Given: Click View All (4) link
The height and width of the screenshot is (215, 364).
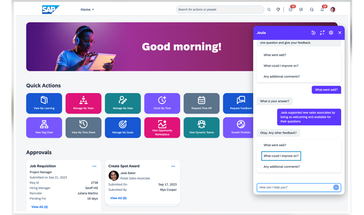Looking at the screenshot, I should (40, 207).
